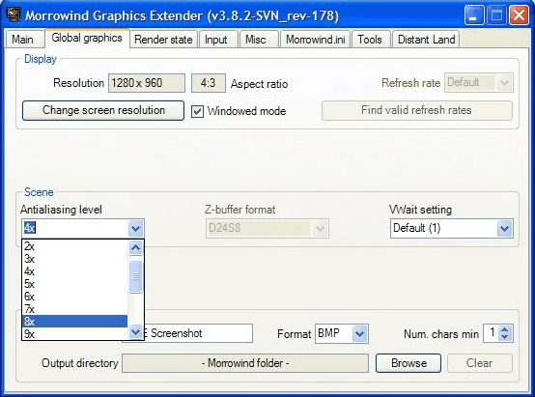Click Change screen resolution button
The height and width of the screenshot is (397, 535).
coord(103,110)
